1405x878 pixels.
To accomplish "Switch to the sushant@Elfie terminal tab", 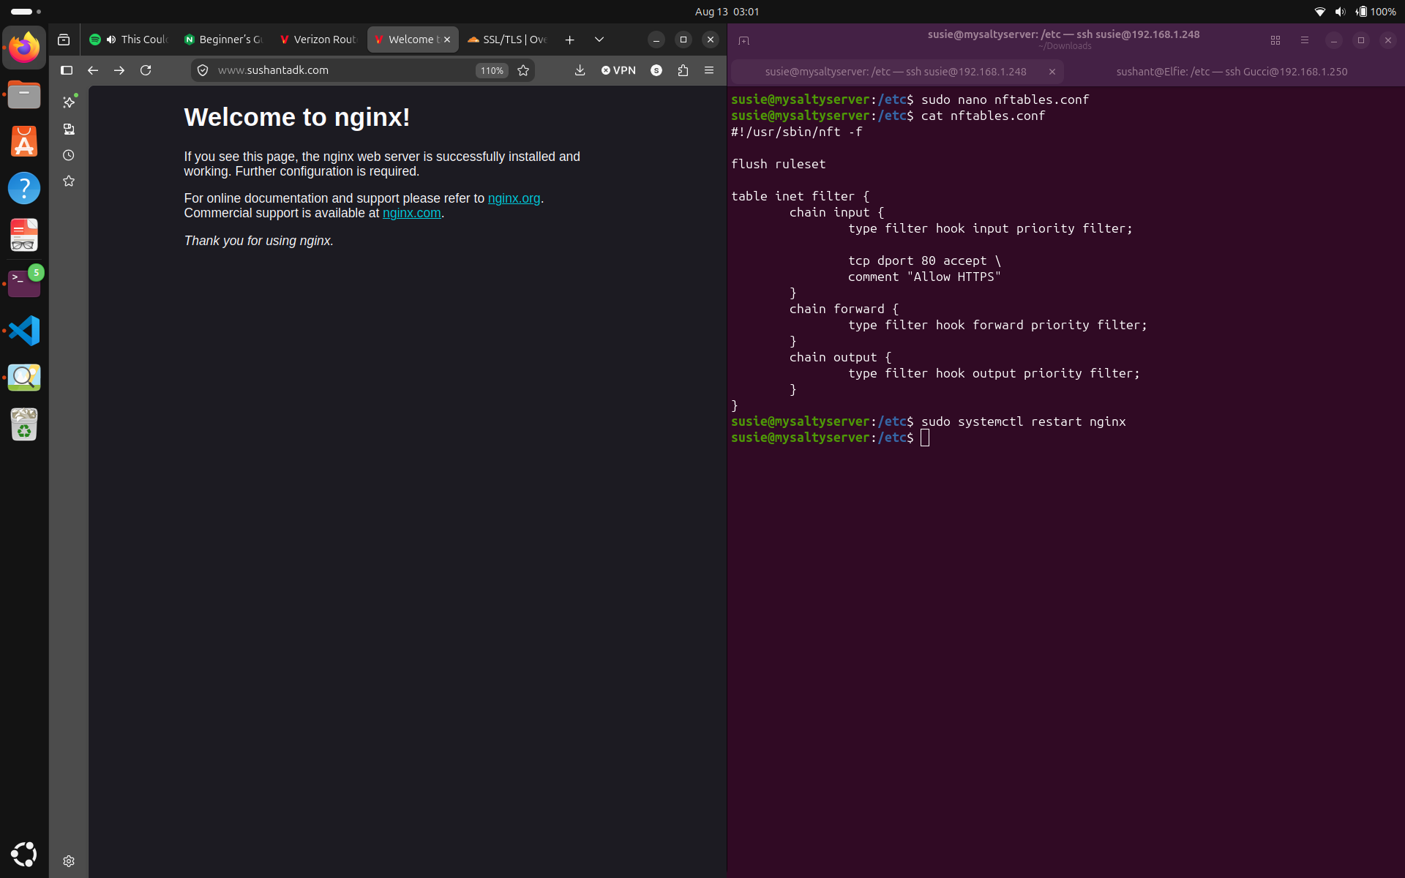I will [1232, 72].
